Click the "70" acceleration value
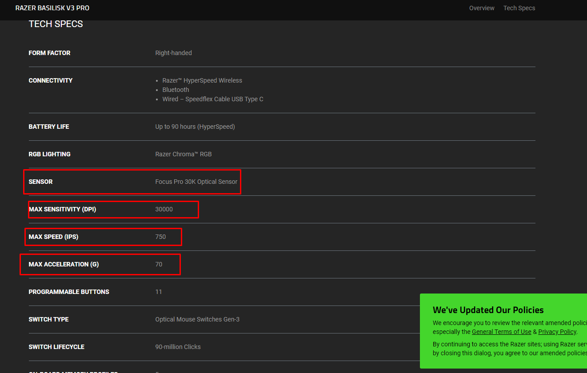The image size is (587, 373). click(159, 264)
